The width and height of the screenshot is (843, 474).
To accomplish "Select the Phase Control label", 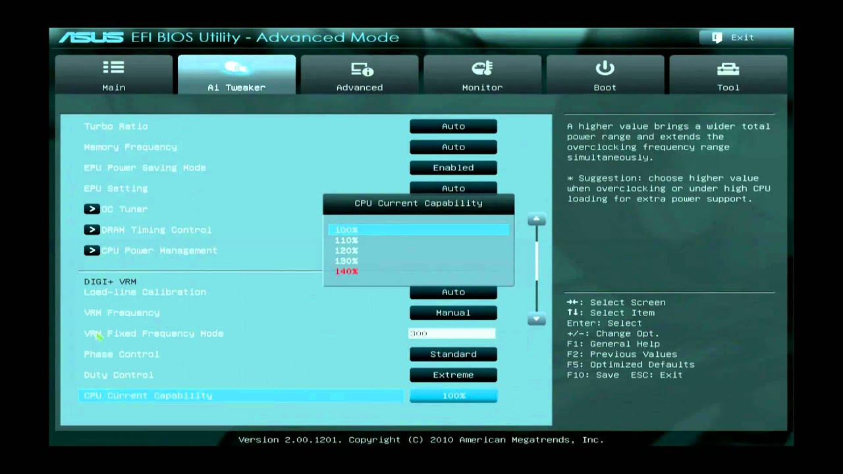I will tap(122, 354).
